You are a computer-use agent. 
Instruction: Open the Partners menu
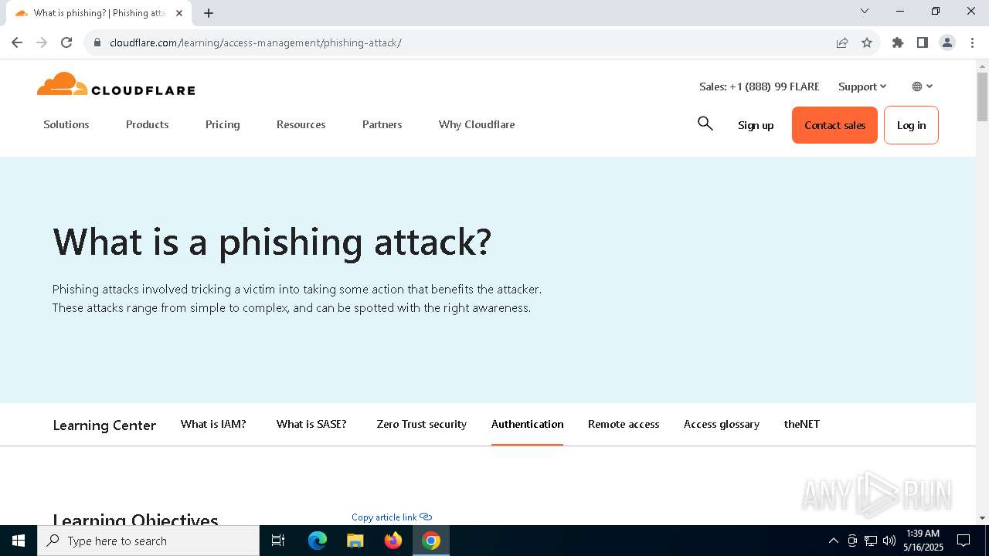point(382,124)
